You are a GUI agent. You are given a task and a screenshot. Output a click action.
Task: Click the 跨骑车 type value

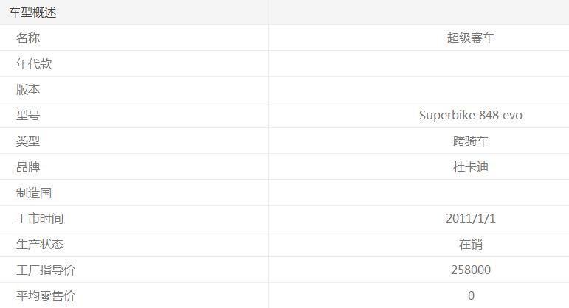[x=470, y=141]
